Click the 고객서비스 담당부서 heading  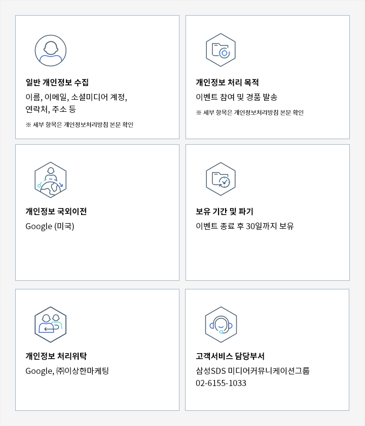tap(230, 356)
